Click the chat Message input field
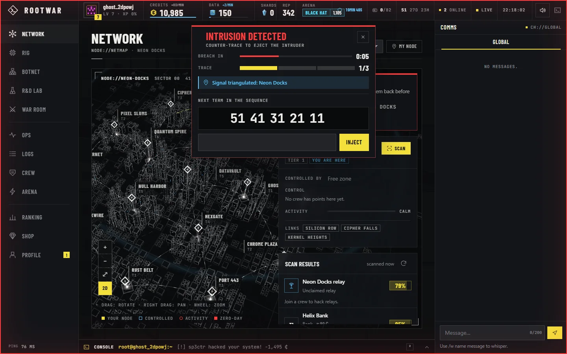This screenshot has height=354, width=567. (492, 333)
